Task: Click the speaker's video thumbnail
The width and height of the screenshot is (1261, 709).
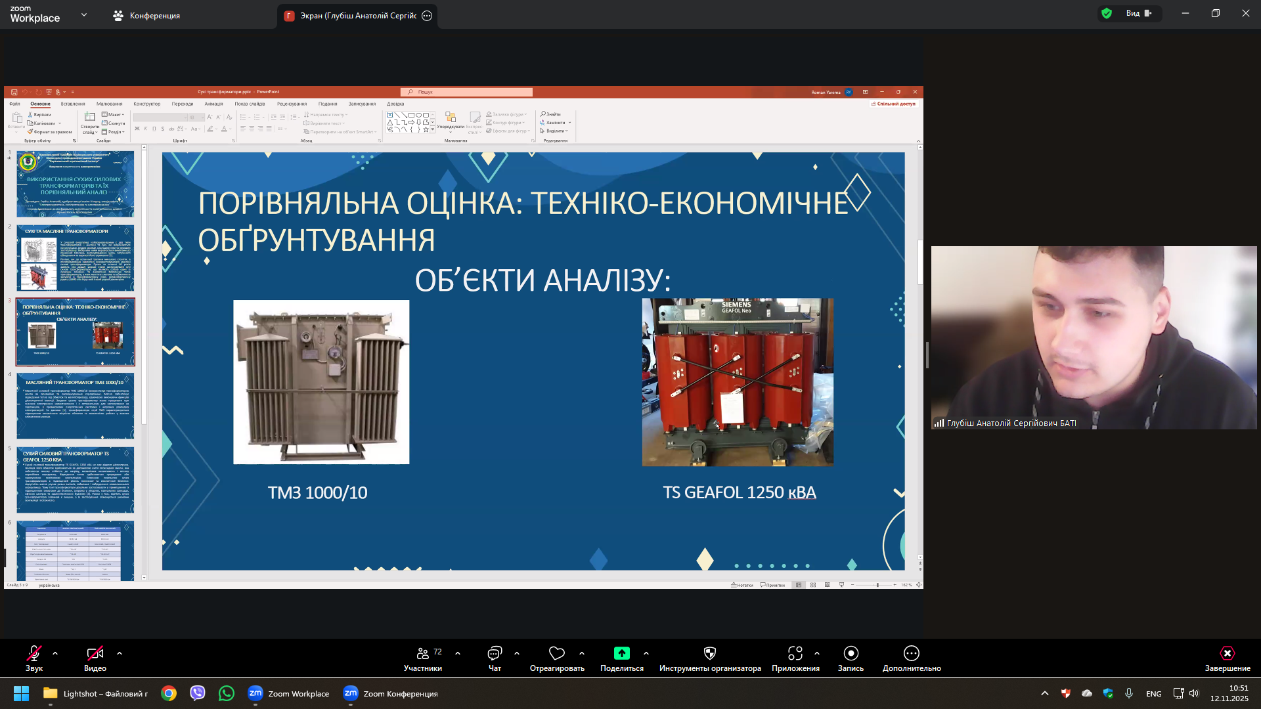Action: pos(1094,337)
